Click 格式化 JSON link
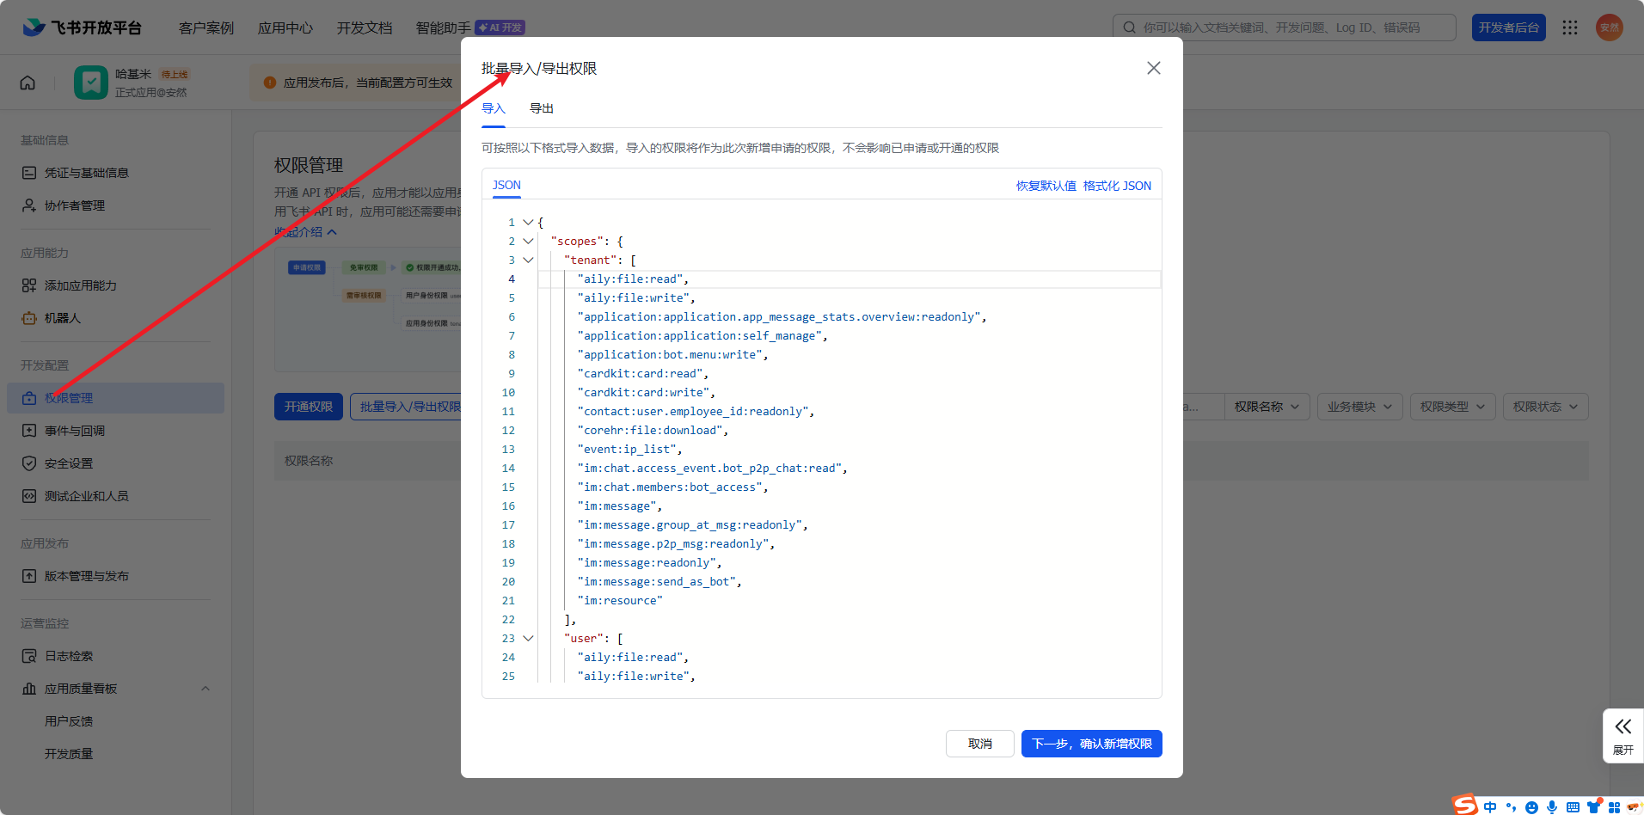Viewport: 1644px width, 815px height. 1117,186
